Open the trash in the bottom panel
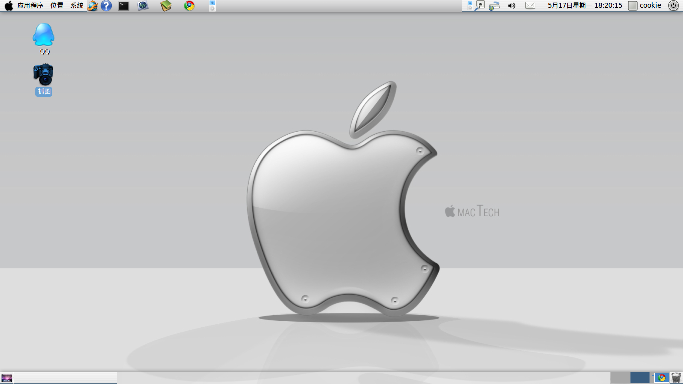The height and width of the screenshot is (384, 683). [676, 378]
